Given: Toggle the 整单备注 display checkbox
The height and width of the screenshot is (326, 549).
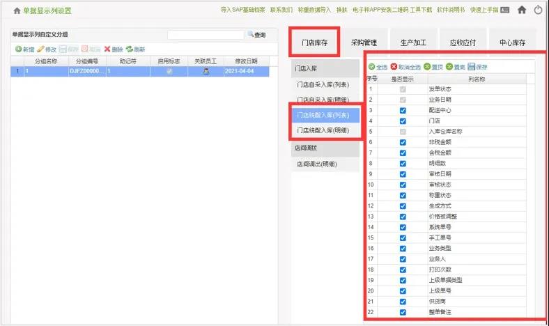Looking at the screenshot, I should (403, 312).
